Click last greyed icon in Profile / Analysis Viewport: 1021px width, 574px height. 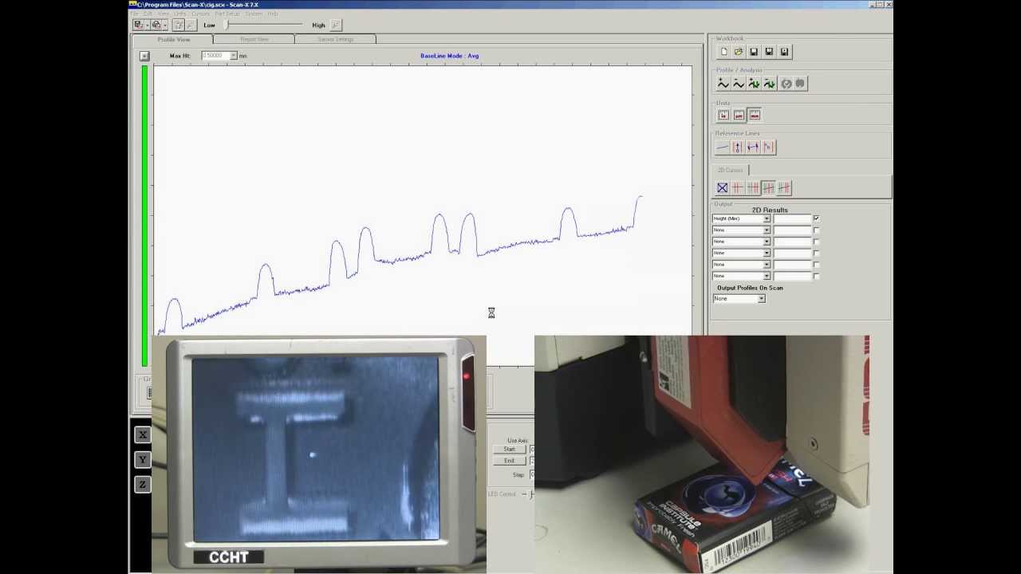click(800, 84)
